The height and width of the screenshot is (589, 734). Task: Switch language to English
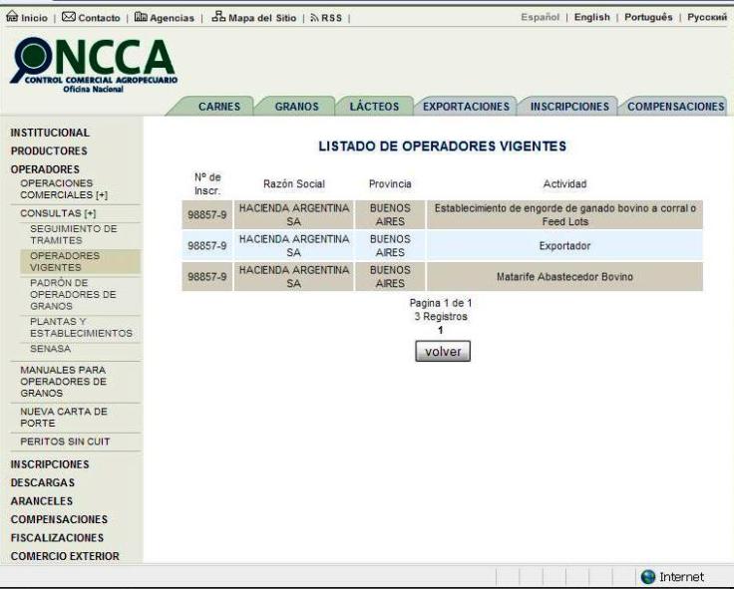(x=591, y=17)
